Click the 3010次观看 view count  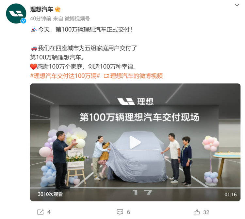(50, 194)
